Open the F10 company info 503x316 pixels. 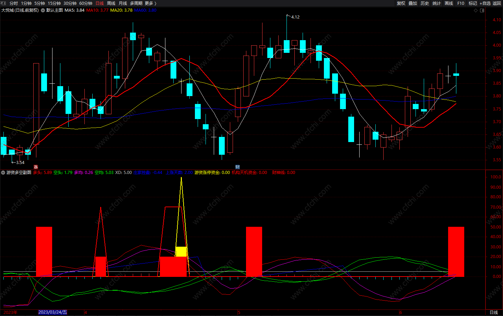click(x=461, y=3)
